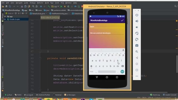Tap the keyboard microphone icon
Viewport: 178px width, 100px height.
coord(123,50)
